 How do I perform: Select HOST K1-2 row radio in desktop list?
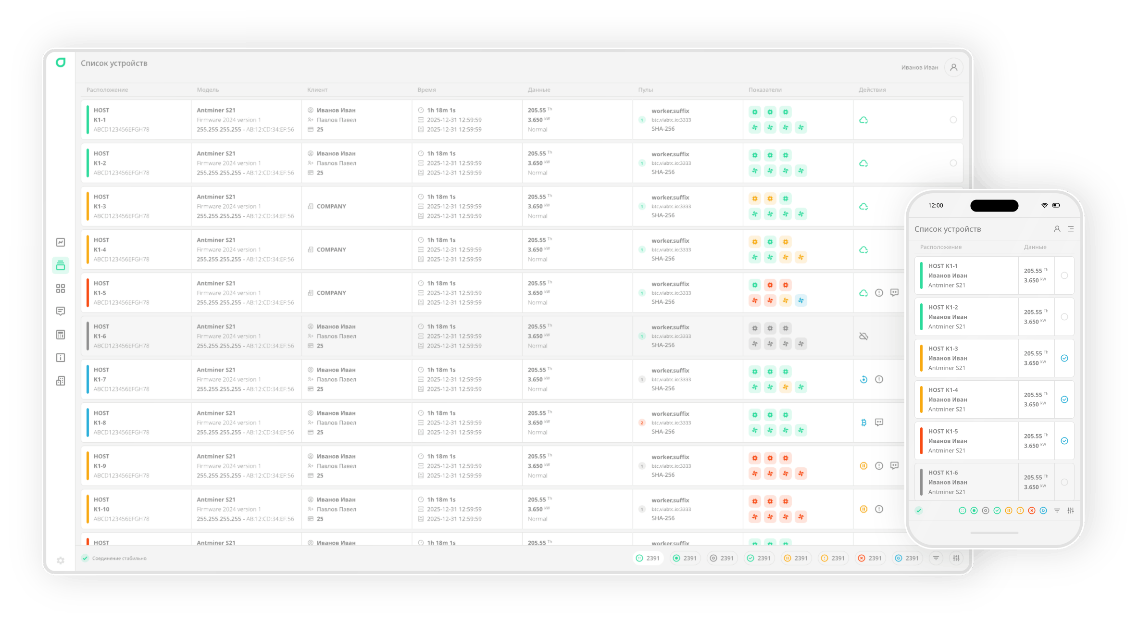click(953, 163)
